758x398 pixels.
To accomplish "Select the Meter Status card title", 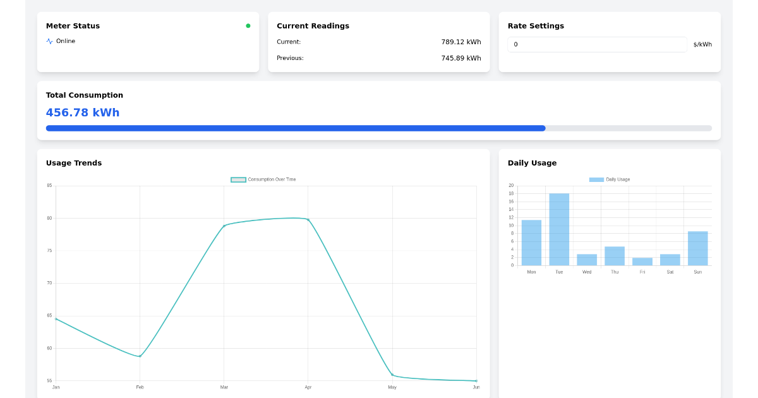I will click(73, 26).
